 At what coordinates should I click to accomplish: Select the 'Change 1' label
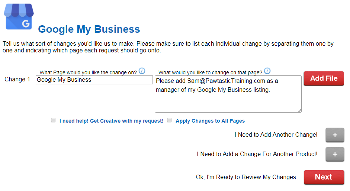coord(17,80)
